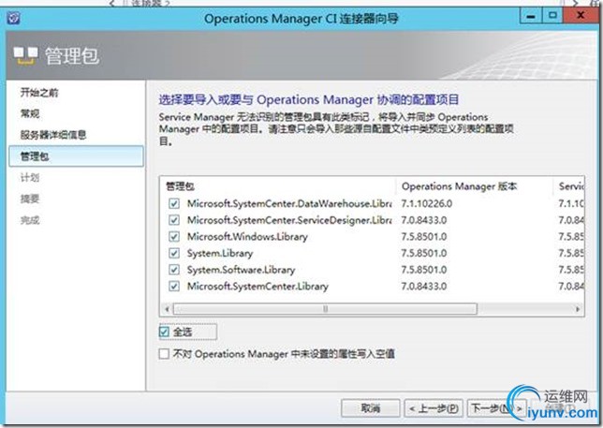Click the 上一步 previous button

click(x=434, y=408)
